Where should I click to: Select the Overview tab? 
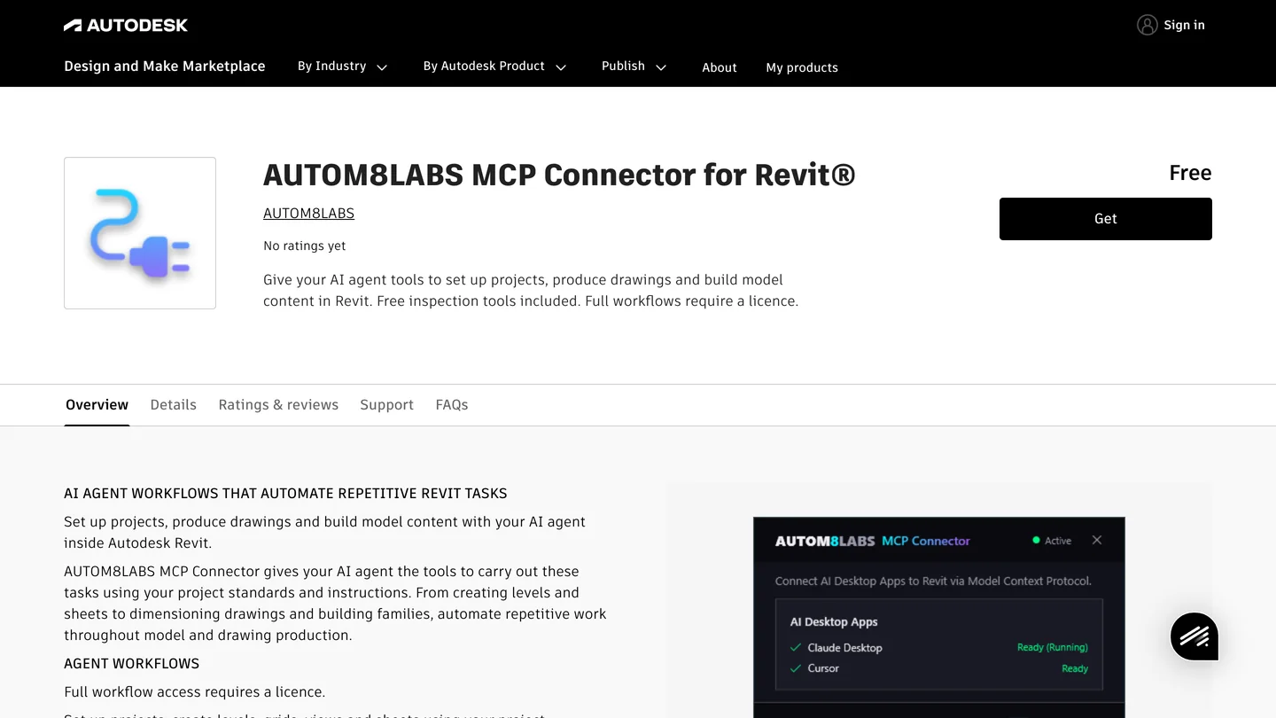point(97,405)
